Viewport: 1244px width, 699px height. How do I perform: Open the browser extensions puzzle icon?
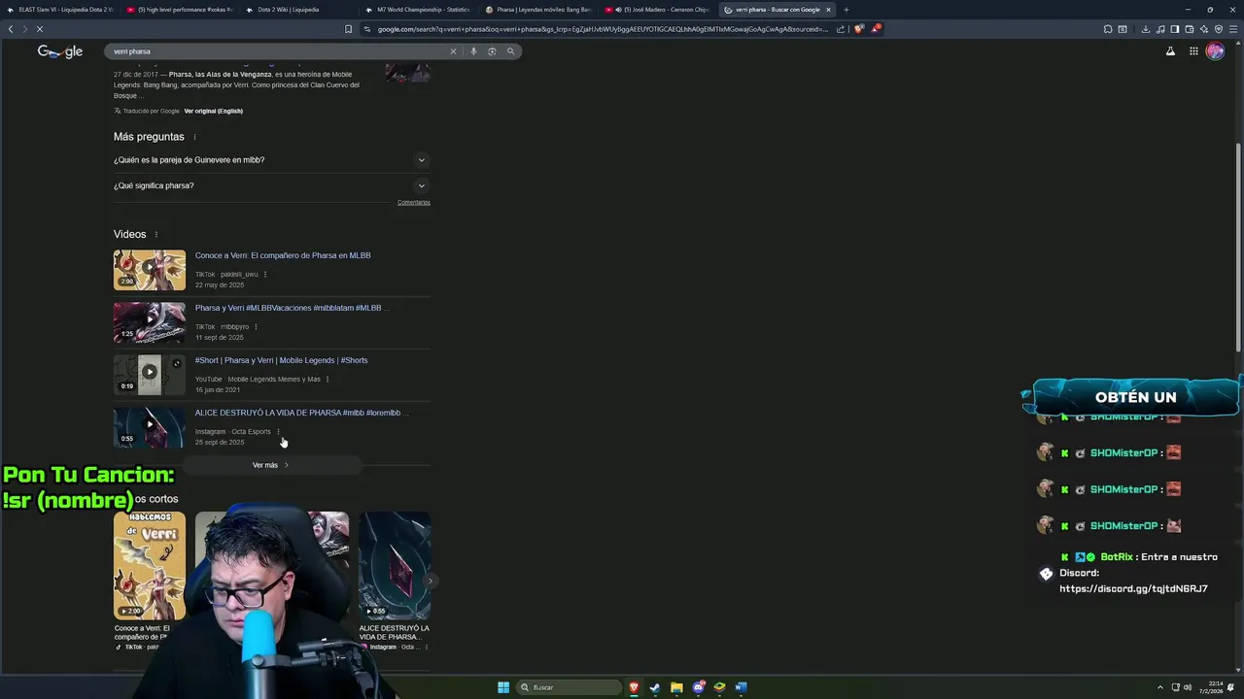click(x=1108, y=29)
